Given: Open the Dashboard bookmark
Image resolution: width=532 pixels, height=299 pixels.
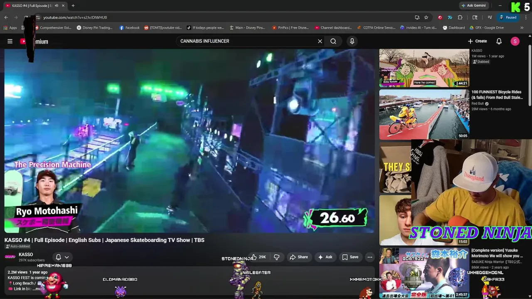Looking at the screenshot, I should tap(454, 28).
